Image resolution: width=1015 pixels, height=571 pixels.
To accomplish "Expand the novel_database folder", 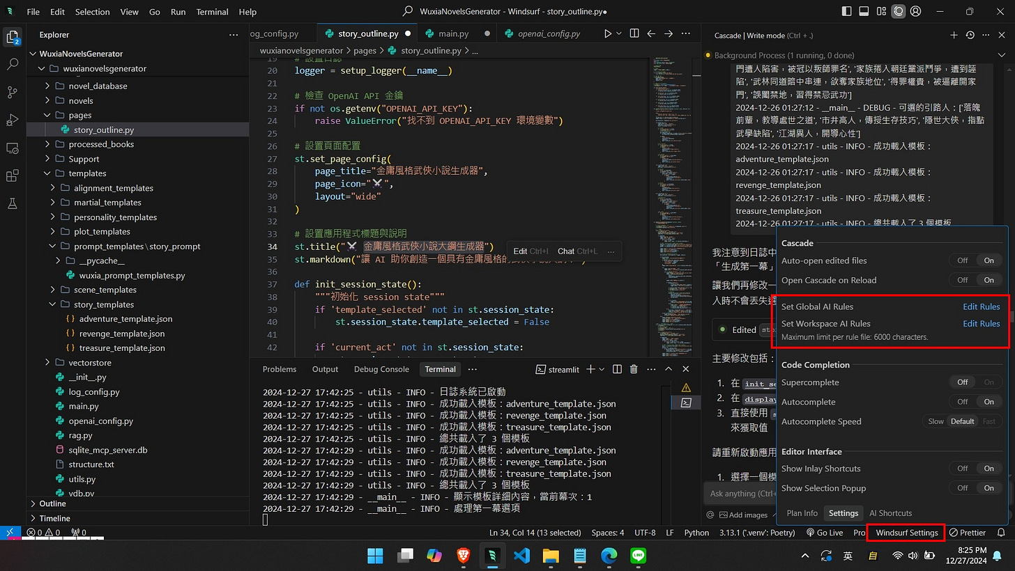I will pyautogui.click(x=98, y=86).
